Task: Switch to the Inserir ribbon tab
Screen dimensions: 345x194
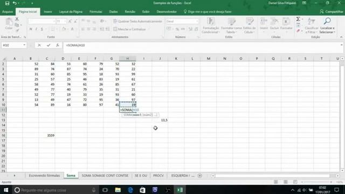Action: click(48, 12)
